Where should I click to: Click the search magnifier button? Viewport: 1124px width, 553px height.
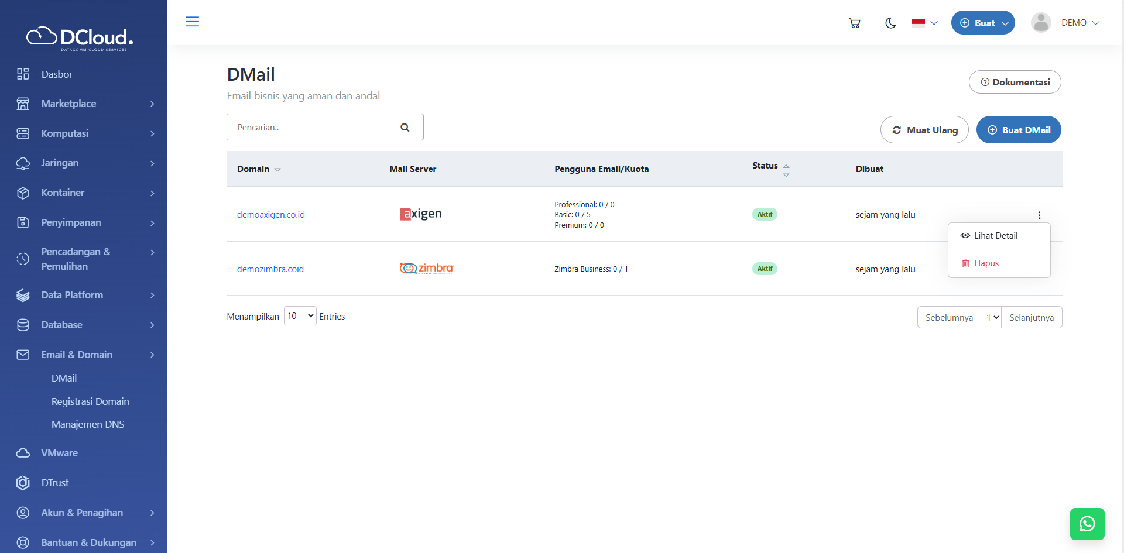pyautogui.click(x=405, y=128)
